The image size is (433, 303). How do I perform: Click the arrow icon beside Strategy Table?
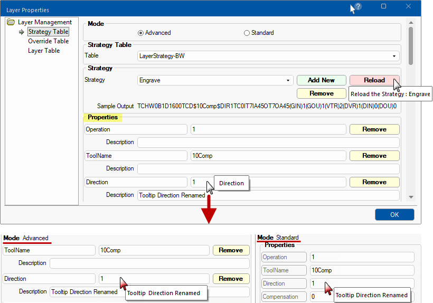22,32
